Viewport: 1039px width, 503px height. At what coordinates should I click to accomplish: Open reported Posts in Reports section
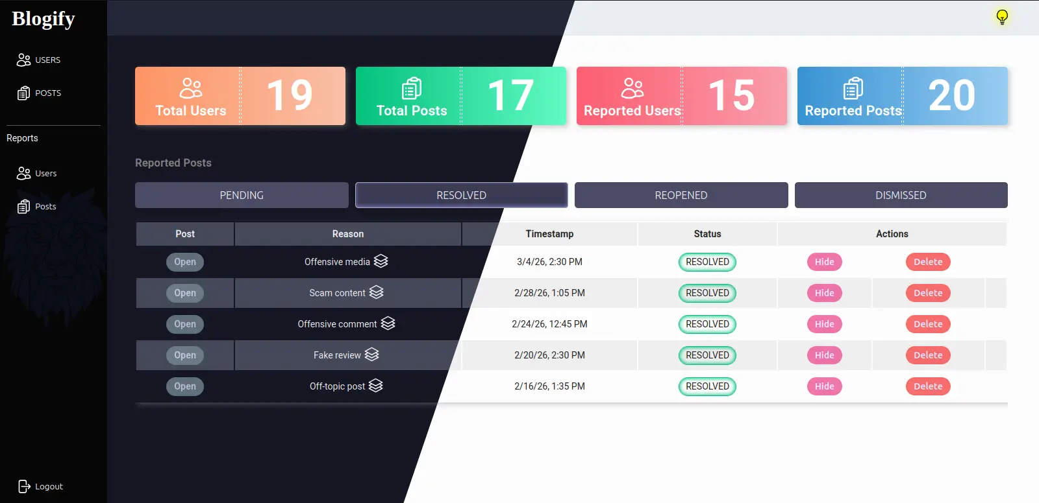37,206
